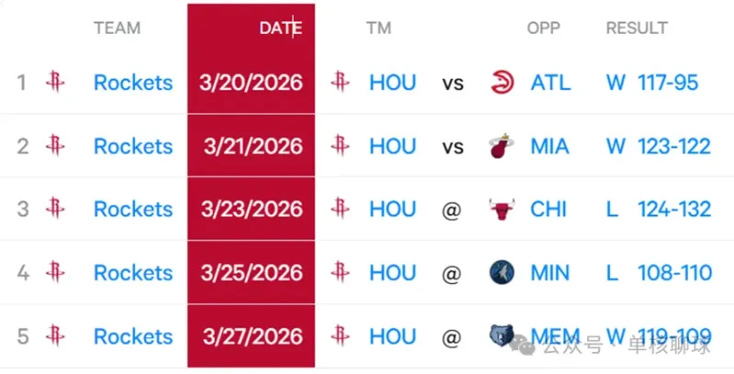Click the Miami Heat logo icon

click(502, 146)
